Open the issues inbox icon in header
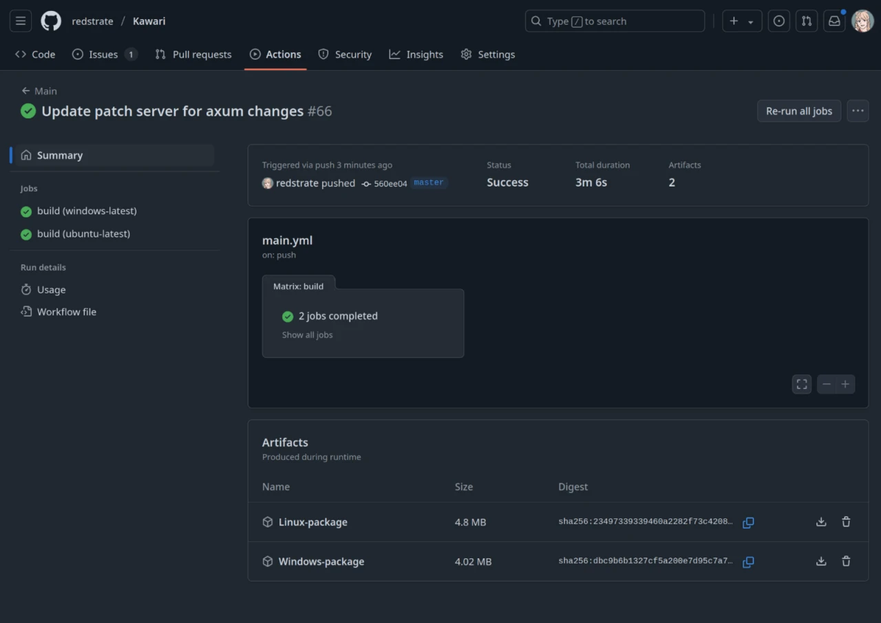The image size is (881, 623). 778,21
